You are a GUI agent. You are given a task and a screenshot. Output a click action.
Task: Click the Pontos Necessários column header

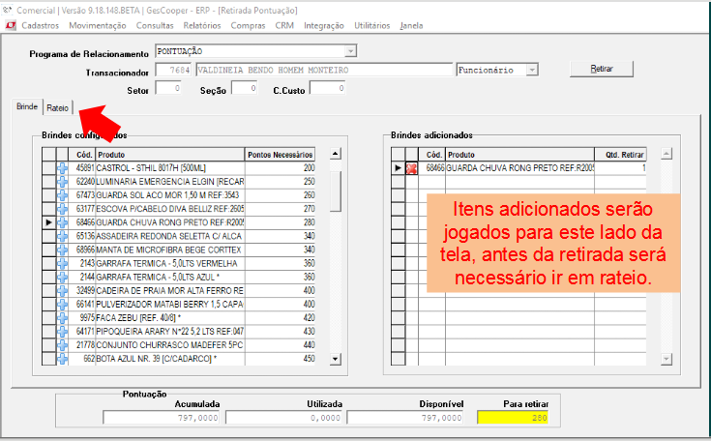281,154
